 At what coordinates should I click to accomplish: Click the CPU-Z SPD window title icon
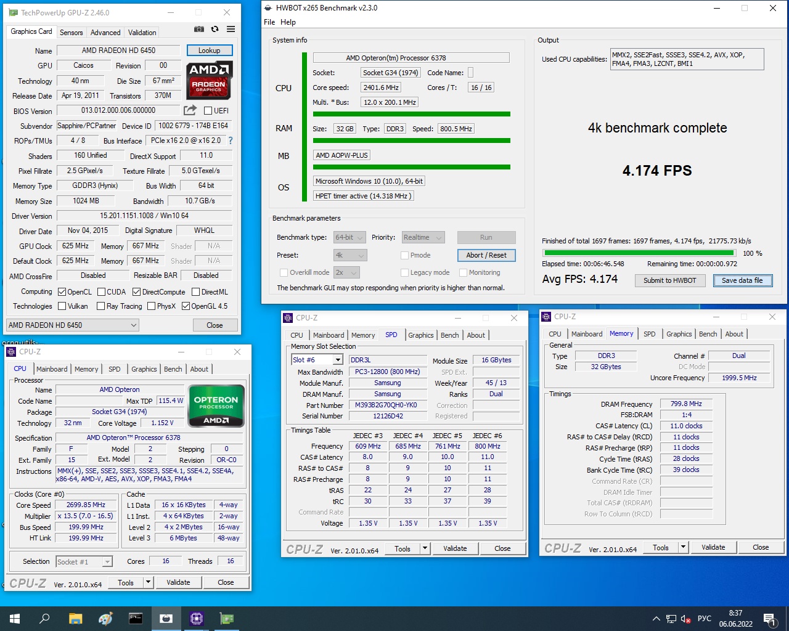288,318
